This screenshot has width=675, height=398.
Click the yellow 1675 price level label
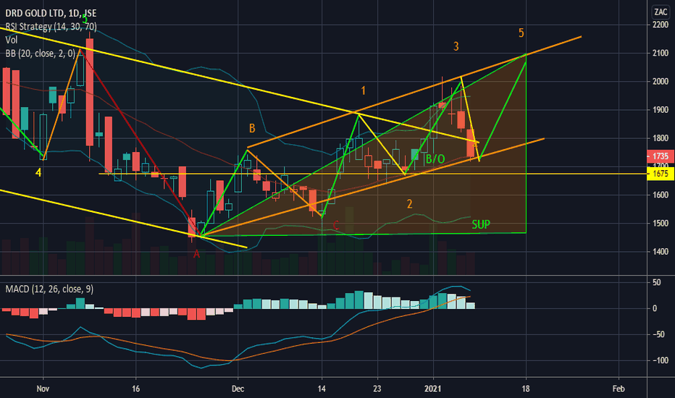pyautogui.click(x=661, y=174)
